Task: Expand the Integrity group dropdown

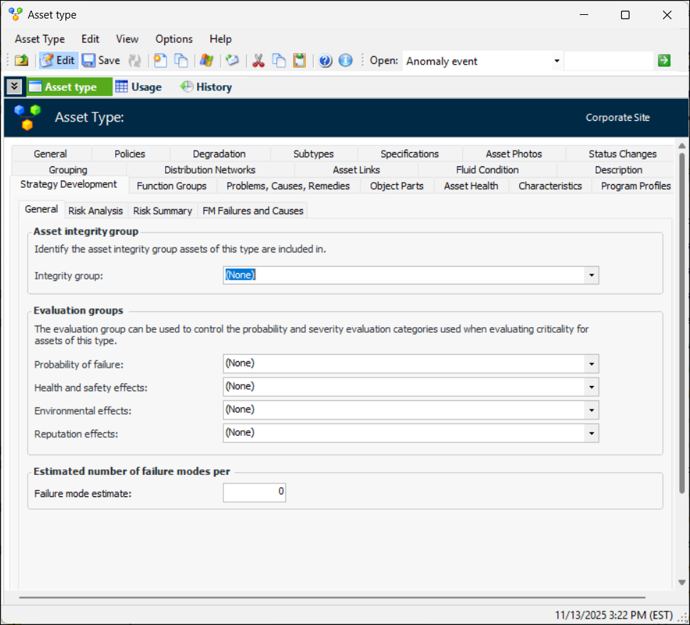Action: [590, 275]
